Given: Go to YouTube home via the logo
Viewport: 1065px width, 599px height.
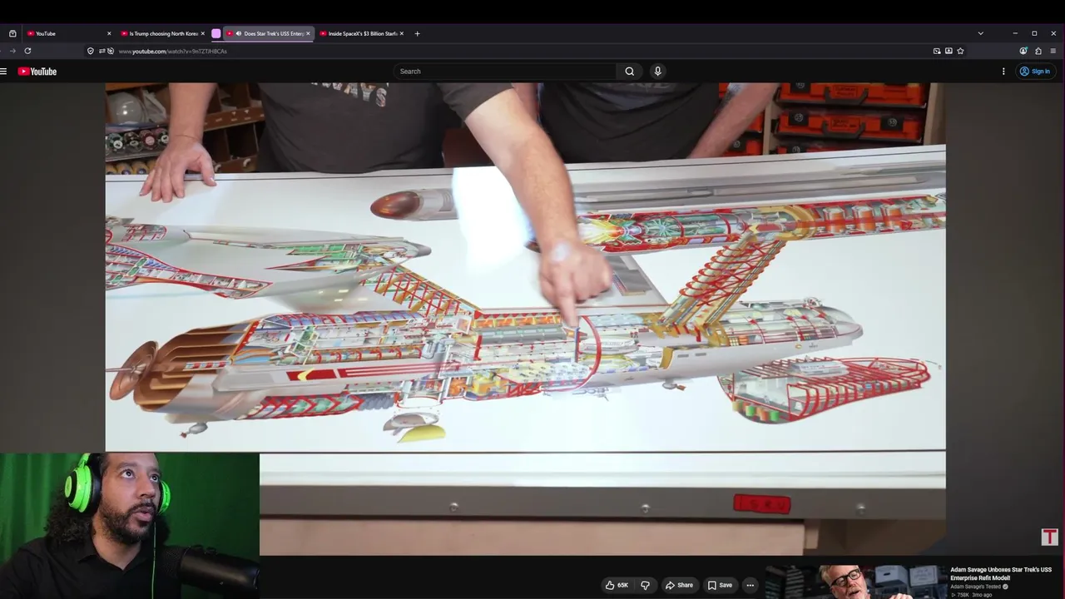Looking at the screenshot, I should [x=37, y=72].
